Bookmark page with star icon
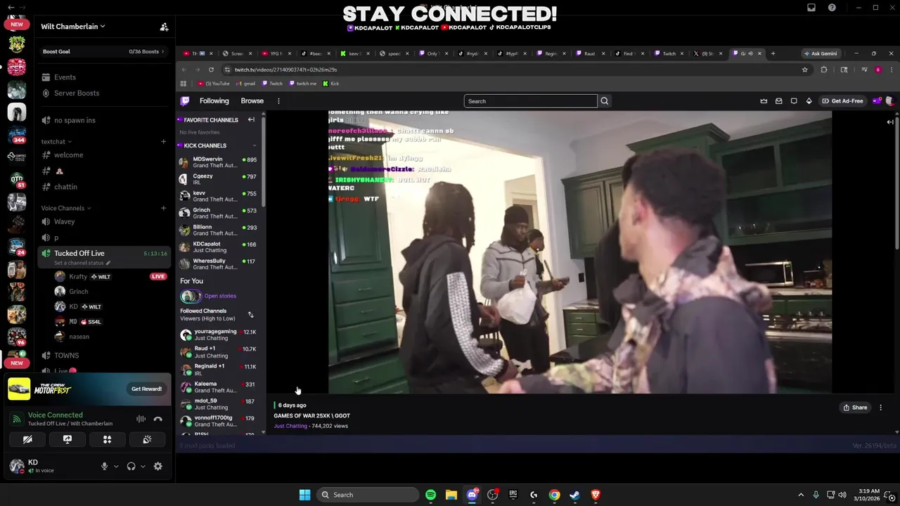 pyautogui.click(x=804, y=70)
